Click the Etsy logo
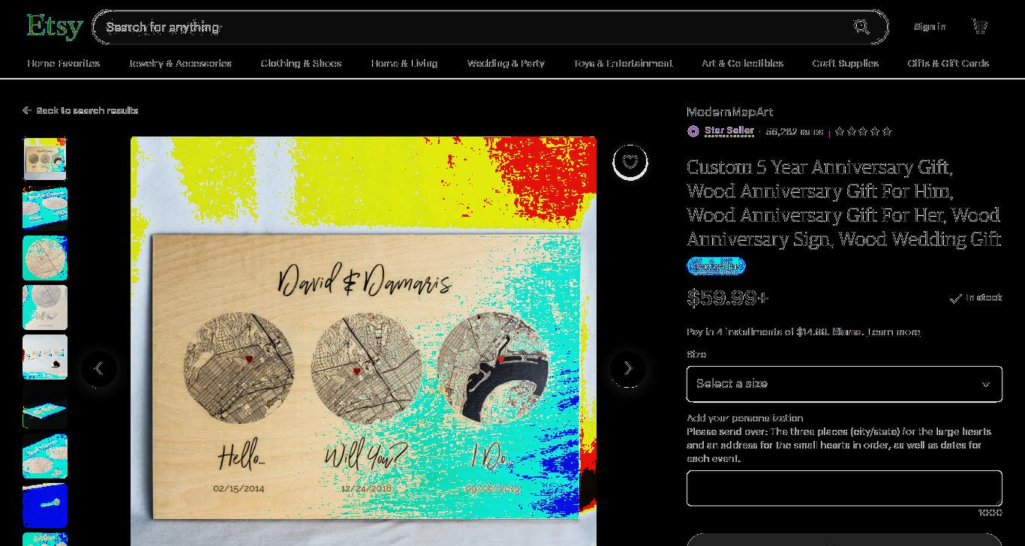 click(x=54, y=26)
